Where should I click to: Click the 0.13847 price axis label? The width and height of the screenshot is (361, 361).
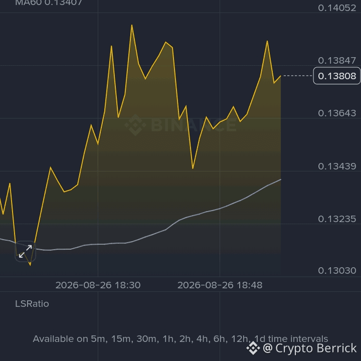pyautogui.click(x=337, y=61)
